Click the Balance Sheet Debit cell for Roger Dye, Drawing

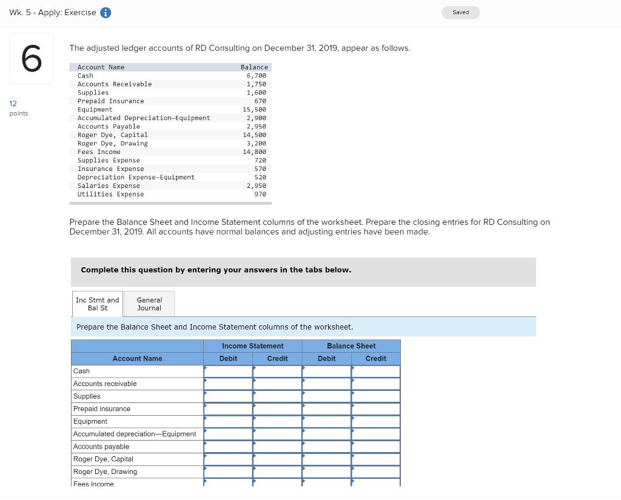(327, 472)
